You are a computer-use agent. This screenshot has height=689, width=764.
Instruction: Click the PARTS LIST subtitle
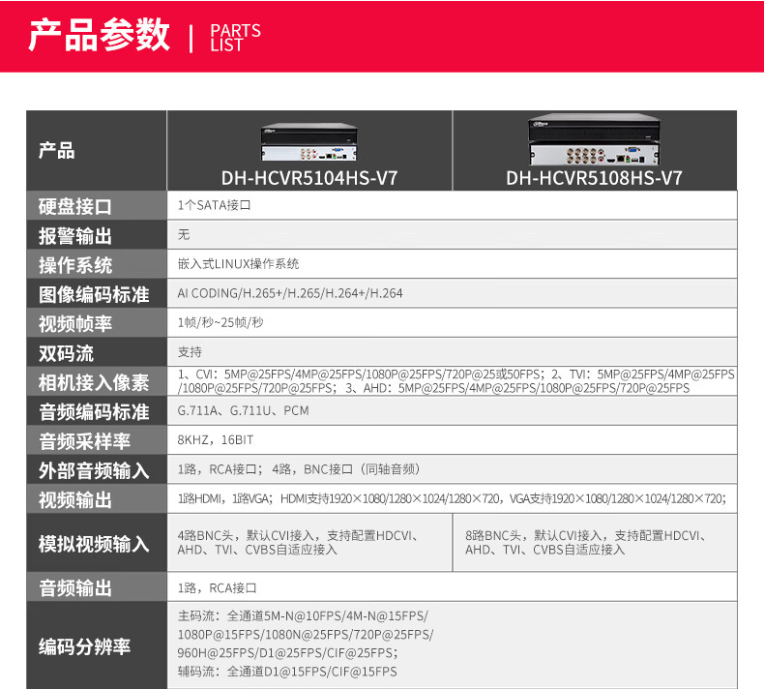[x=235, y=38]
